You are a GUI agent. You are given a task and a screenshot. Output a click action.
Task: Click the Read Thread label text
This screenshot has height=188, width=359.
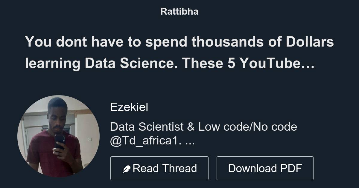165,168
